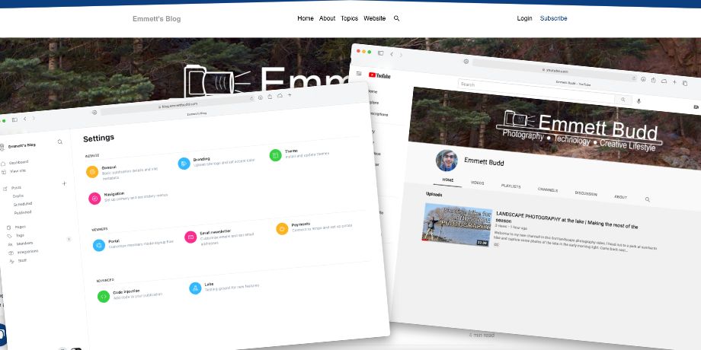Image resolution: width=701 pixels, height=350 pixels.
Task: Click the youtube.com address bar
Action: point(555,70)
